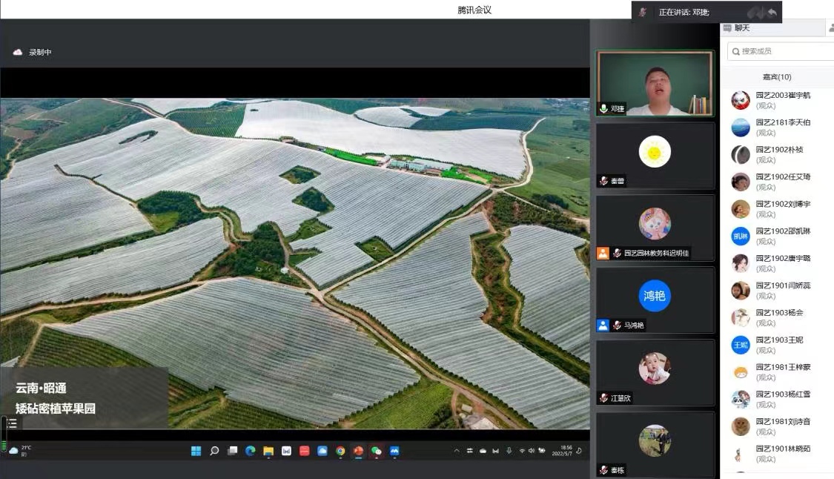This screenshot has width=834, height=479.
Task: Expand the system tray hidden icons chevron
Action: [457, 451]
